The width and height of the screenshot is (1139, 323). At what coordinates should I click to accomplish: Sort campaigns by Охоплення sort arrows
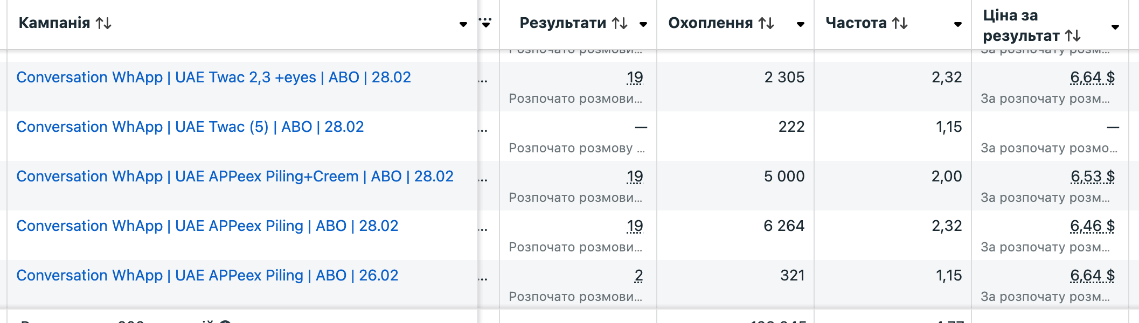pyautogui.click(x=767, y=24)
